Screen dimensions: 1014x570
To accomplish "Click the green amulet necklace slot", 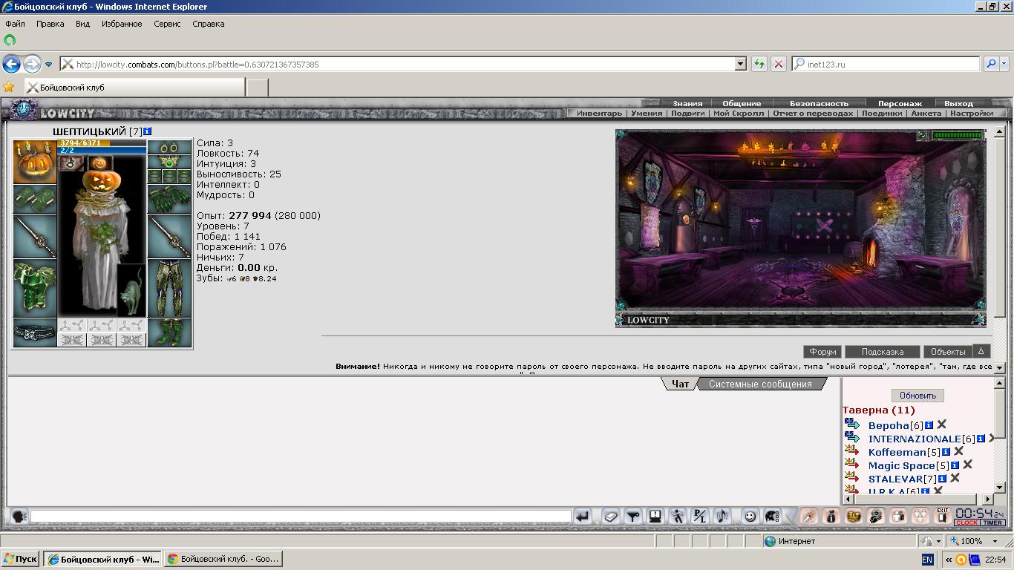I will (x=169, y=162).
